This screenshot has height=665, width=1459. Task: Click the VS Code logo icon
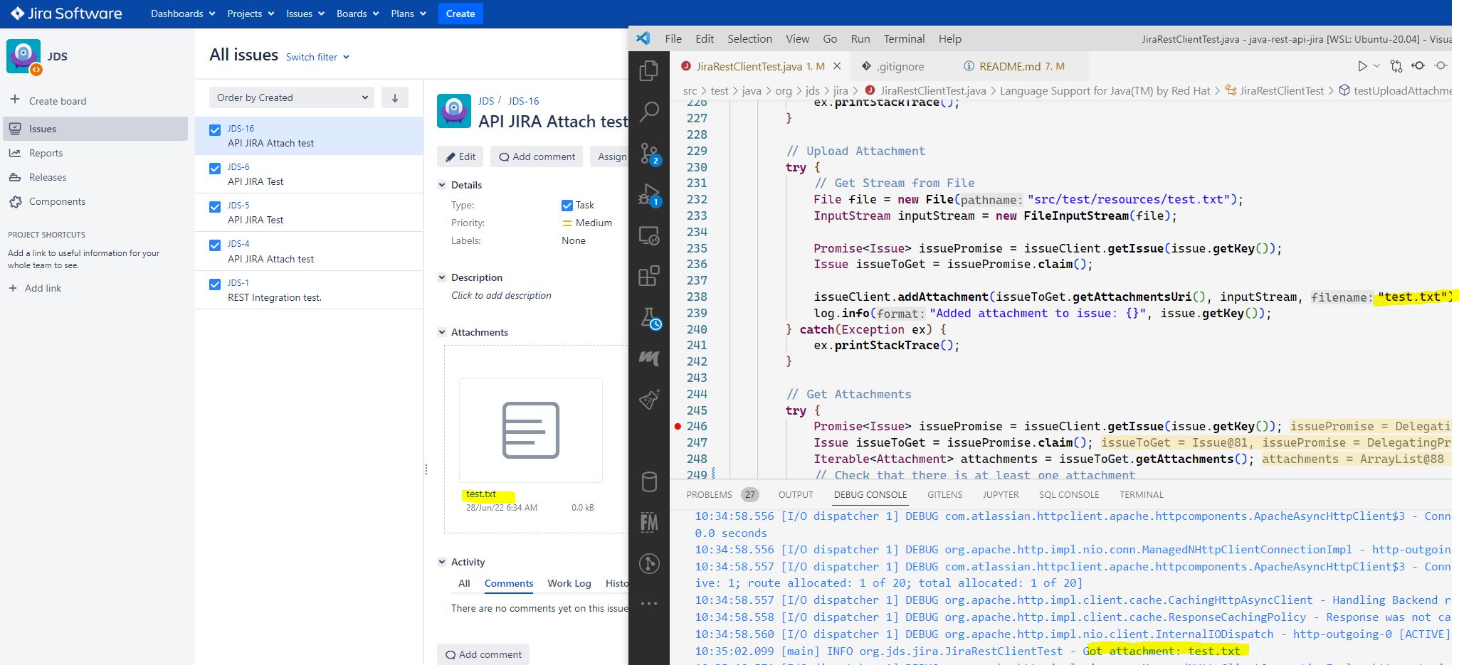point(643,38)
